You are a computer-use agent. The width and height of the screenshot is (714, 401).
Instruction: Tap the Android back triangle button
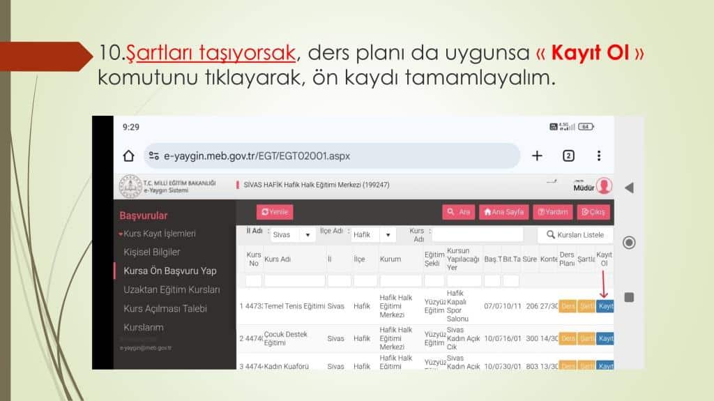629,188
